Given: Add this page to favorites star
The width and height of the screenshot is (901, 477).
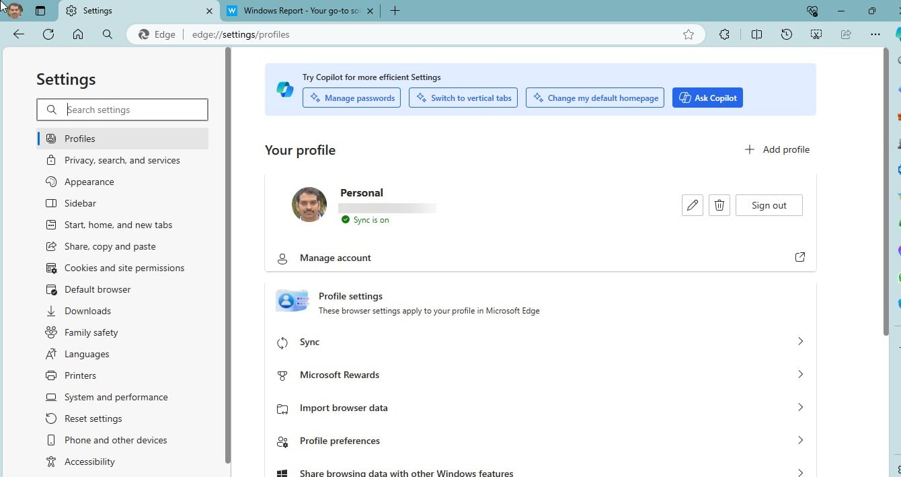Looking at the screenshot, I should click(688, 34).
